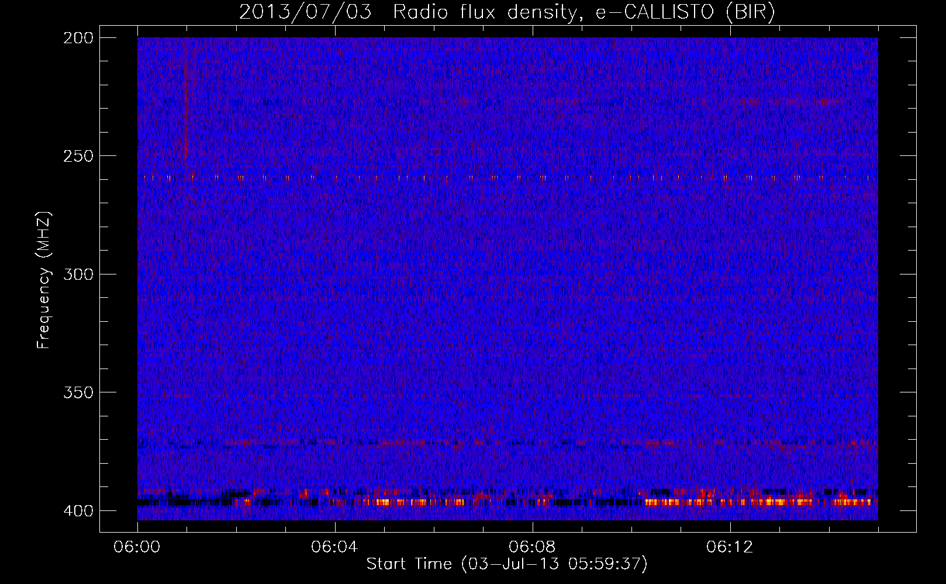Viewport: 946px width, 584px height.
Task: Click the plot title "2013/07/03 Radio flux density, e-CALLISTO (BIR)"
Action: 507,12
